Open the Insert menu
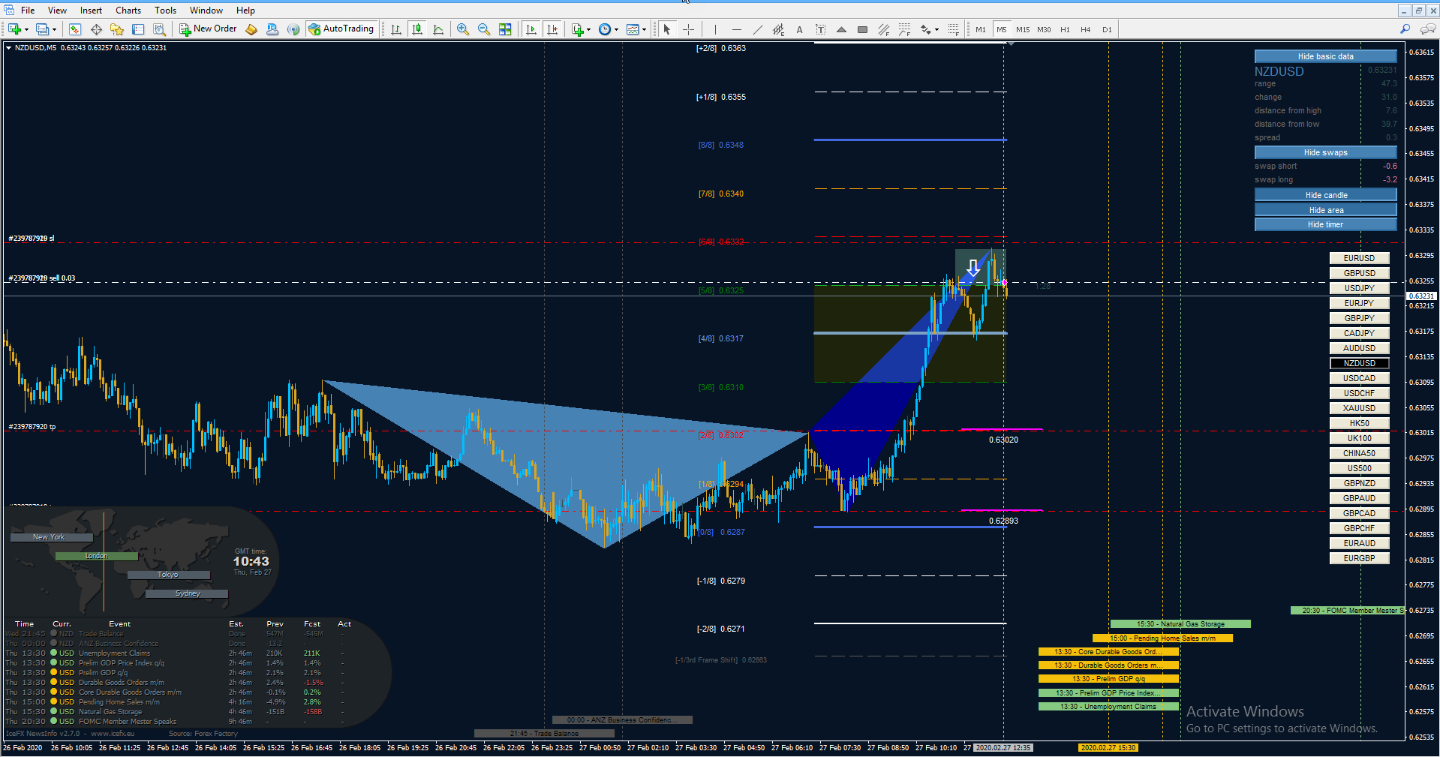Screen dimensions: 1440x757 click(91, 11)
